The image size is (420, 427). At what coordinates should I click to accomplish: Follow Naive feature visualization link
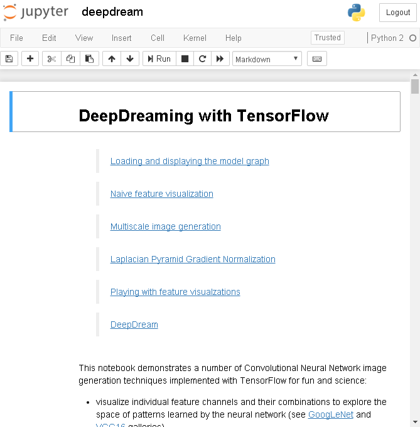[162, 194]
